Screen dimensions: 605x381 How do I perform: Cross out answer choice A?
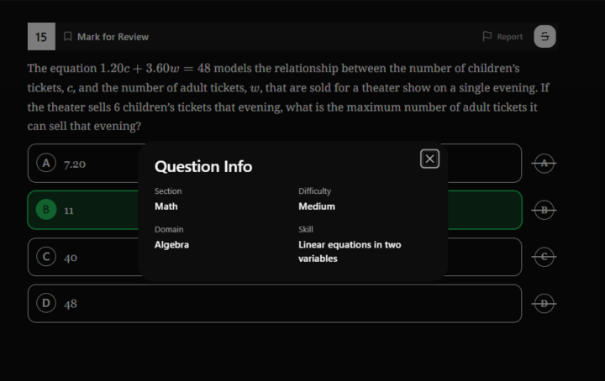(x=544, y=164)
